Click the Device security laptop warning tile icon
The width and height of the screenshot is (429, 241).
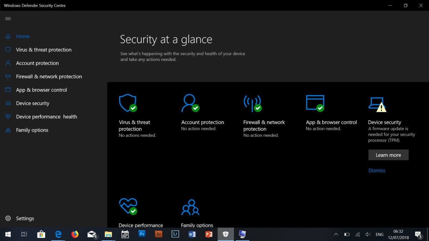click(378, 105)
